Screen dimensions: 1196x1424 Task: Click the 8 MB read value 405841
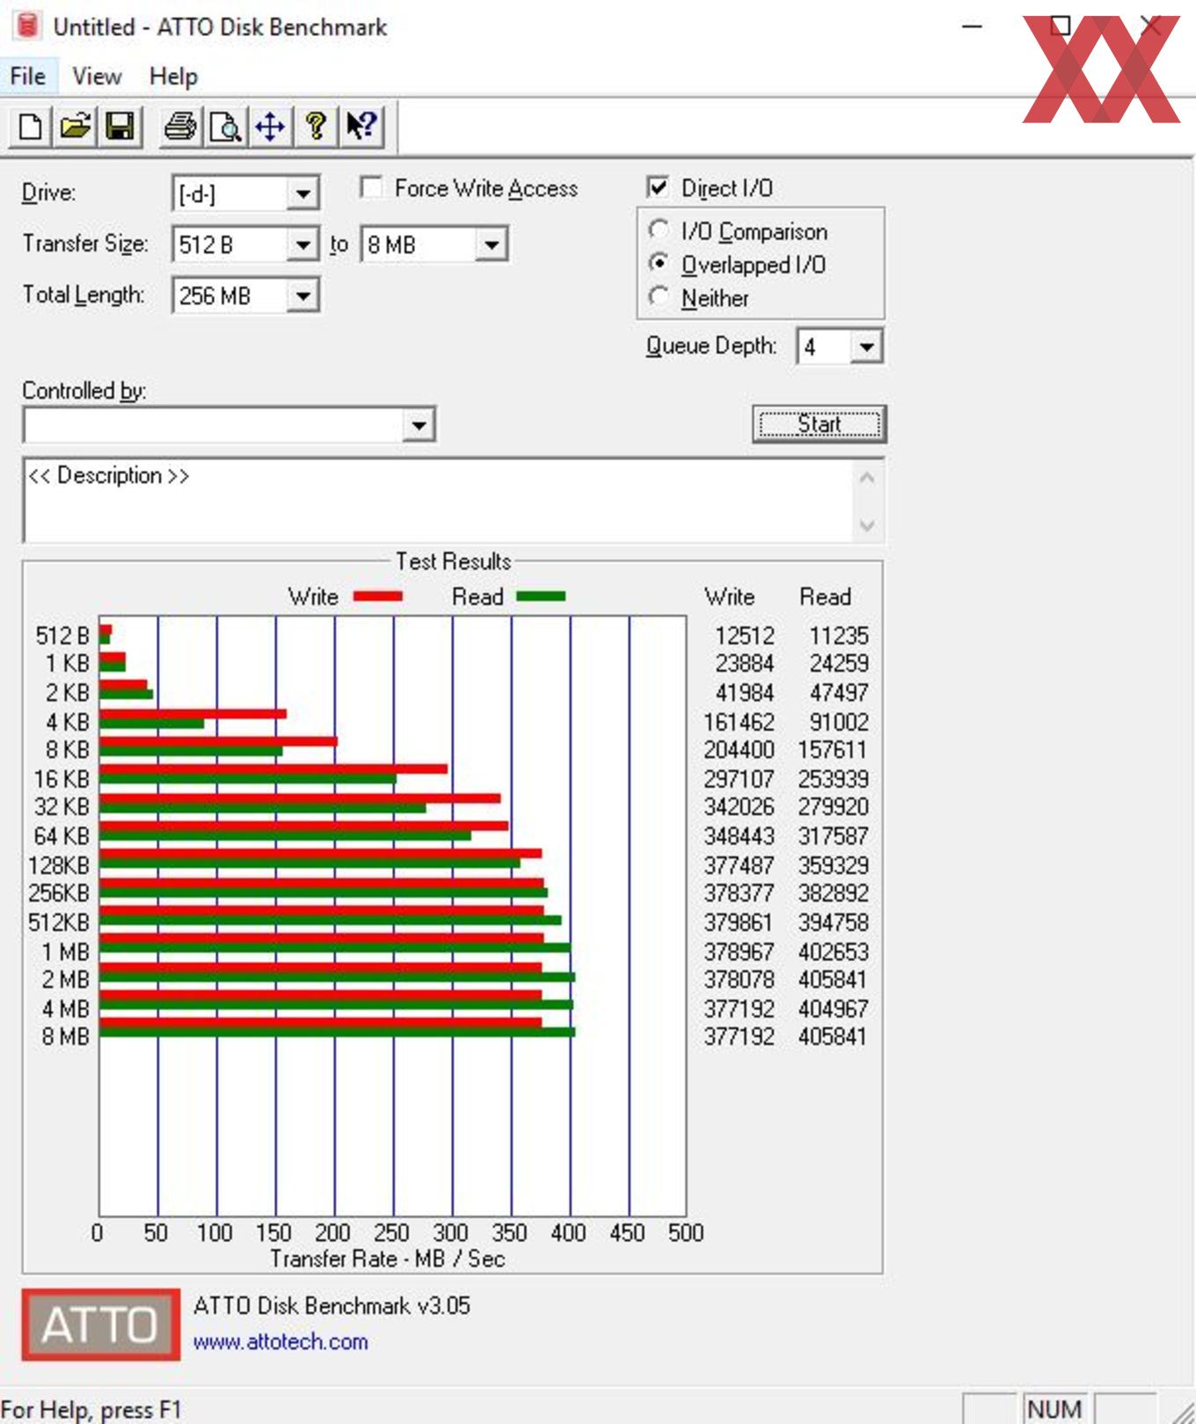point(833,1036)
